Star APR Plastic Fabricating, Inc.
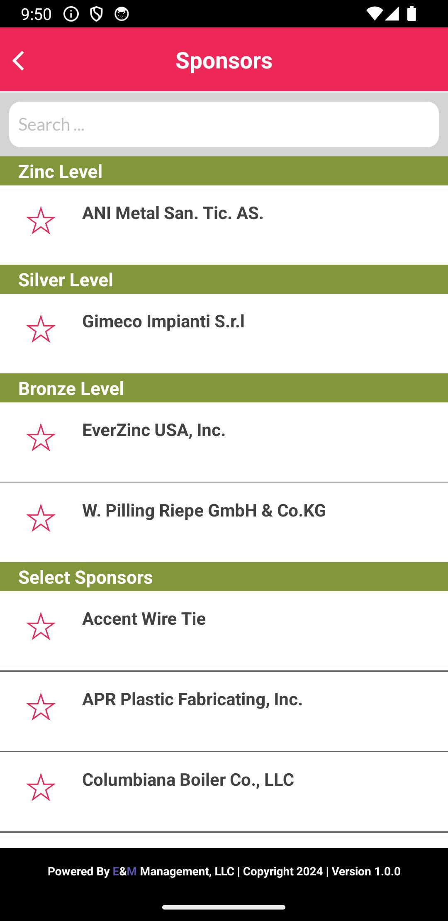 click(41, 707)
